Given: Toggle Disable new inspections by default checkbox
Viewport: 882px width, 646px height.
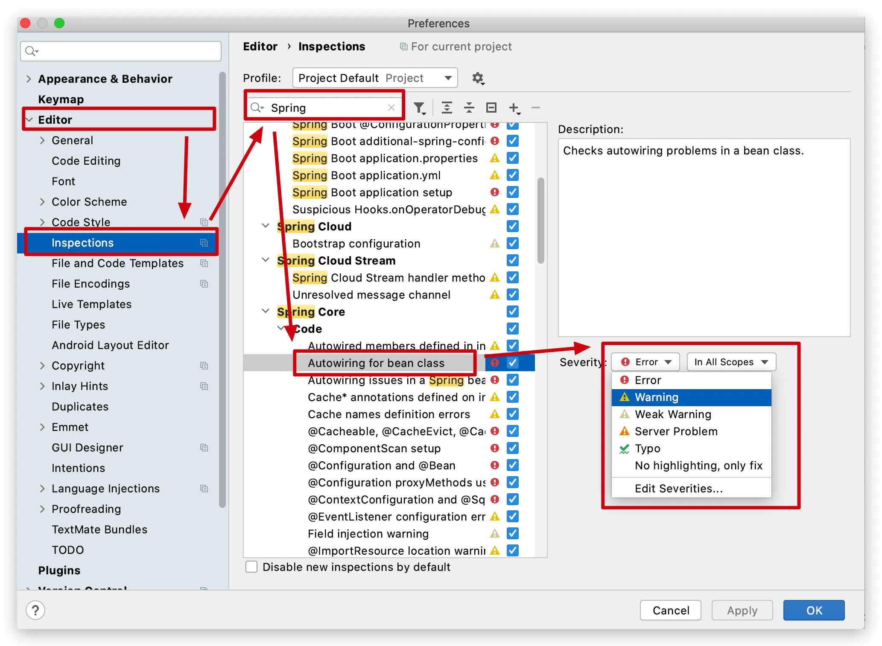Looking at the screenshot, I should (x=251, y=567).
